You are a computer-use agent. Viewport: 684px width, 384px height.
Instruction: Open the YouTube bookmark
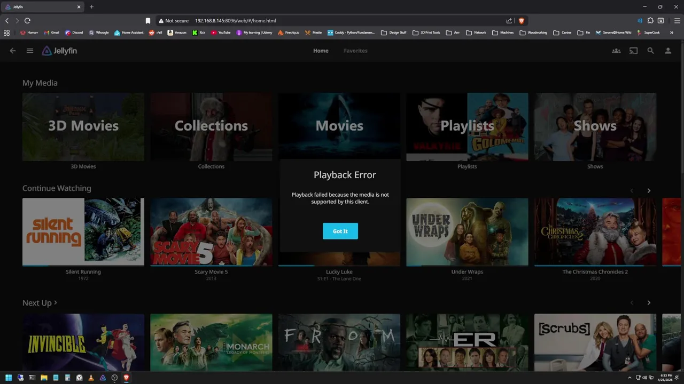coord(221,33)
